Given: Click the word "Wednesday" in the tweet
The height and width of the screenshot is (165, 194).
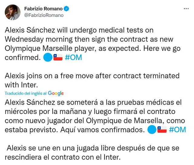Looking at the screenshot, I should coord(24,39).
